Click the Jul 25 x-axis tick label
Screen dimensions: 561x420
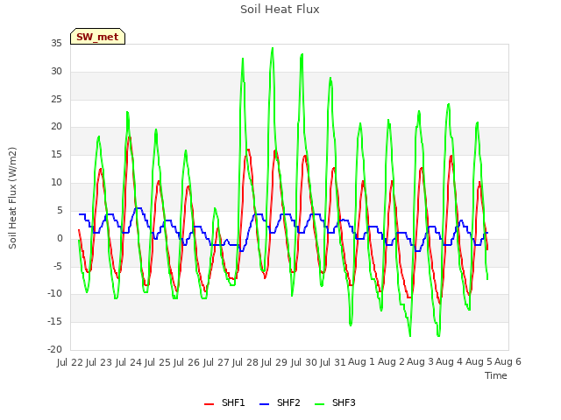point(158,362)
